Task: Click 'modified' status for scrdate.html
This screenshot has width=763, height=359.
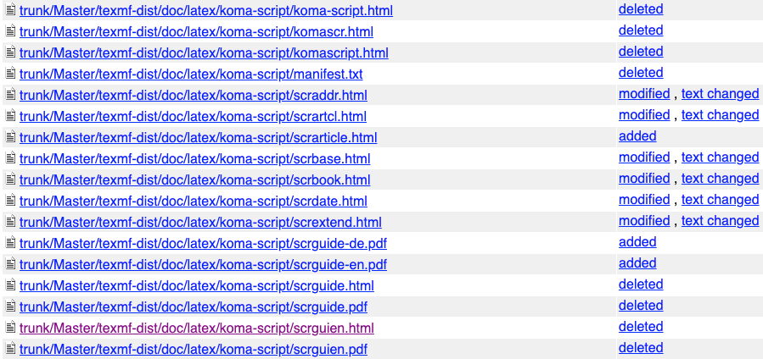Action: [644, 200]
